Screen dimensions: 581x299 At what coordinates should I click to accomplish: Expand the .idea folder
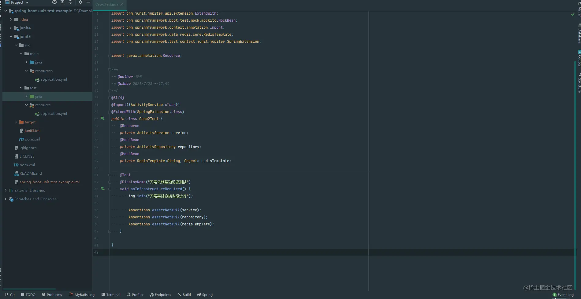pyautogui.click(x=11, y=19)
